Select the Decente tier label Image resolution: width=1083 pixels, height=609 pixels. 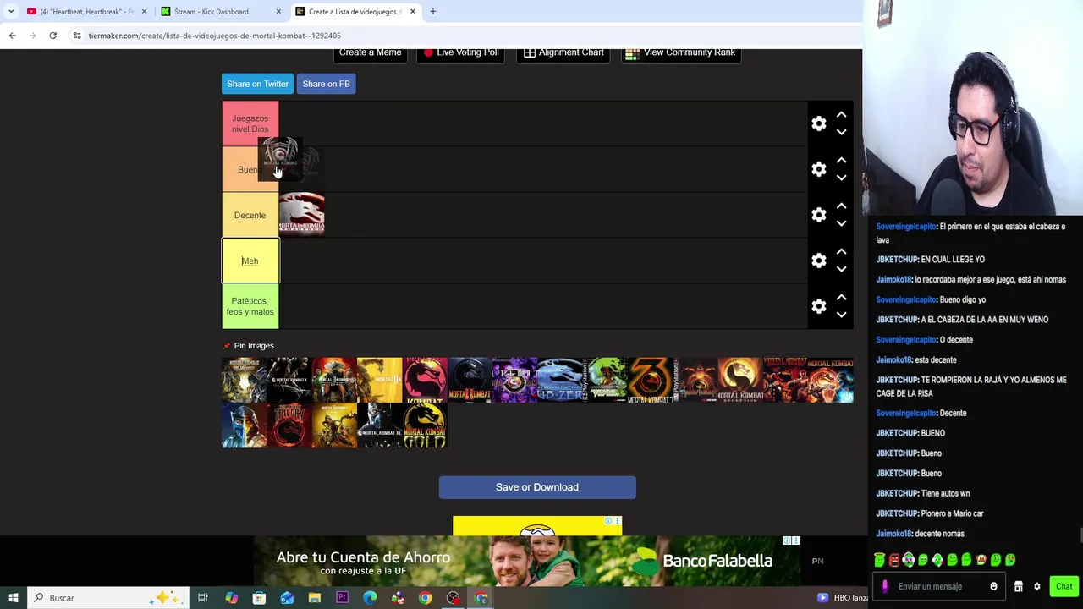click(250, 215)
